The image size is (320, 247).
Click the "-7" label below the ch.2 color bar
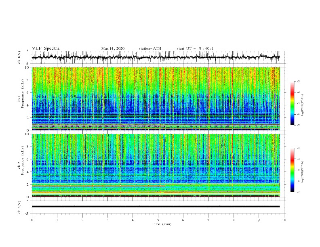coord(298,192)
